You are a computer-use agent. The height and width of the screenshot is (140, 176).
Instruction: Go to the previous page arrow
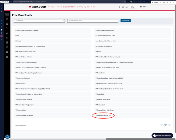point(162,126)
